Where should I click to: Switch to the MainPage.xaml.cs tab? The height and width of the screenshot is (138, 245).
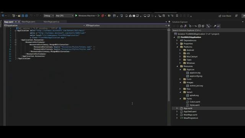(x=51, y=22)
